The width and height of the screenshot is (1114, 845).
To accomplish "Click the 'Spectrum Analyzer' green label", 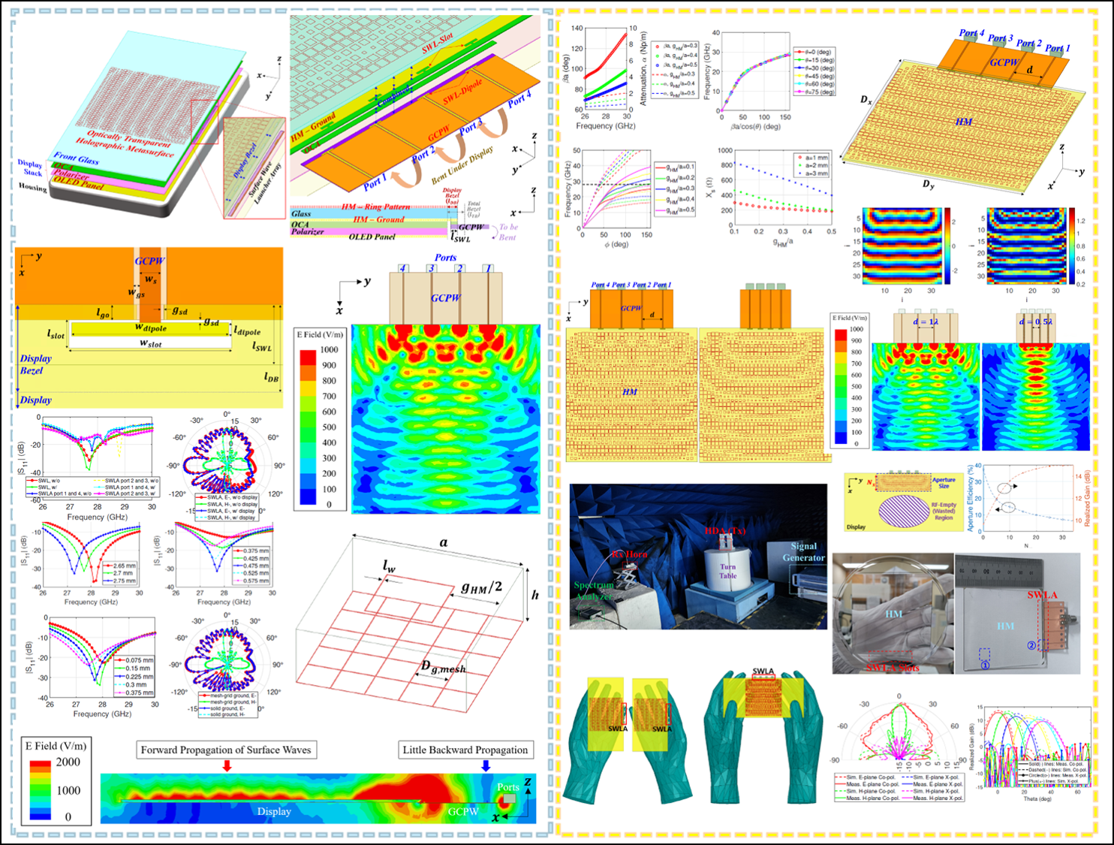I will pos(594,590).
